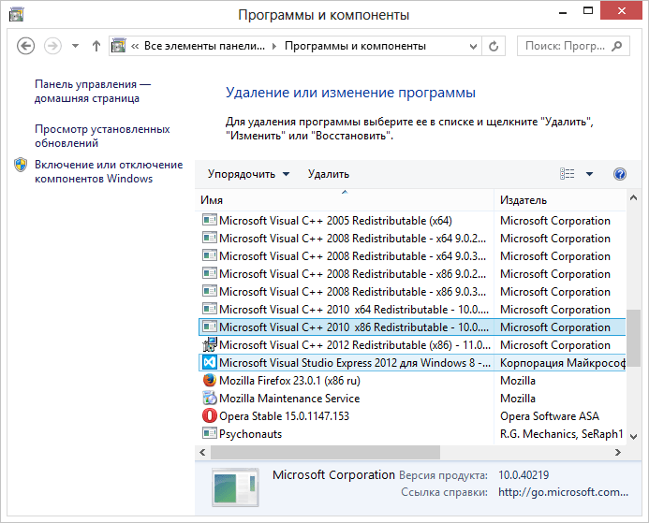Viewport: 649px width, 523px height.
Task: Open 'Панель управления — домашняя страница' link
Action: coord(93,91)
